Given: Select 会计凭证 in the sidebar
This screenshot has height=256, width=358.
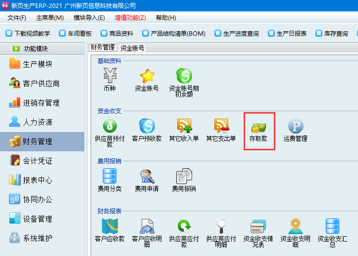Looking at the screenshot, I should coord(37,161).
